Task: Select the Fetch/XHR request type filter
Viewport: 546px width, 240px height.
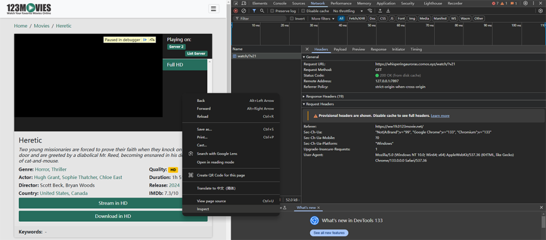Action: 357,19
